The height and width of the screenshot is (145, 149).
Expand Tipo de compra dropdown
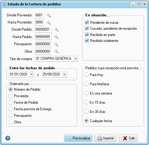pos(76,59)
